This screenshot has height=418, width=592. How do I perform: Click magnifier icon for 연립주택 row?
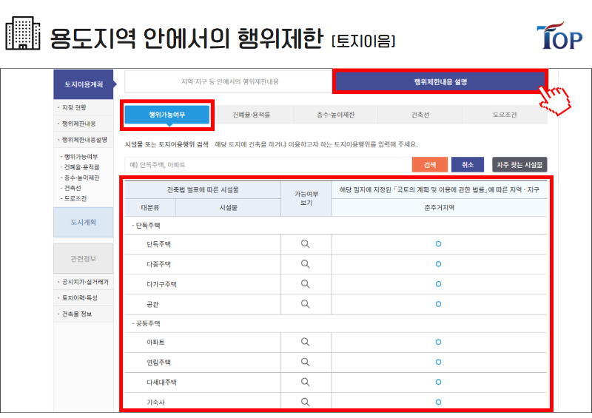(x=305, y=362)
